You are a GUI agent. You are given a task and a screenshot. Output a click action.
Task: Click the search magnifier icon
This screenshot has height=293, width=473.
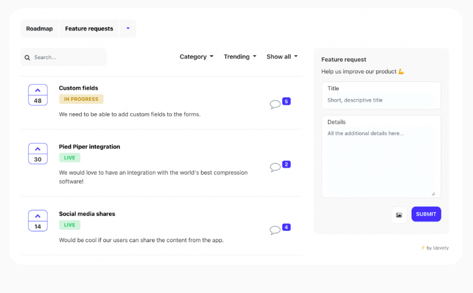[x=28, y=57]
